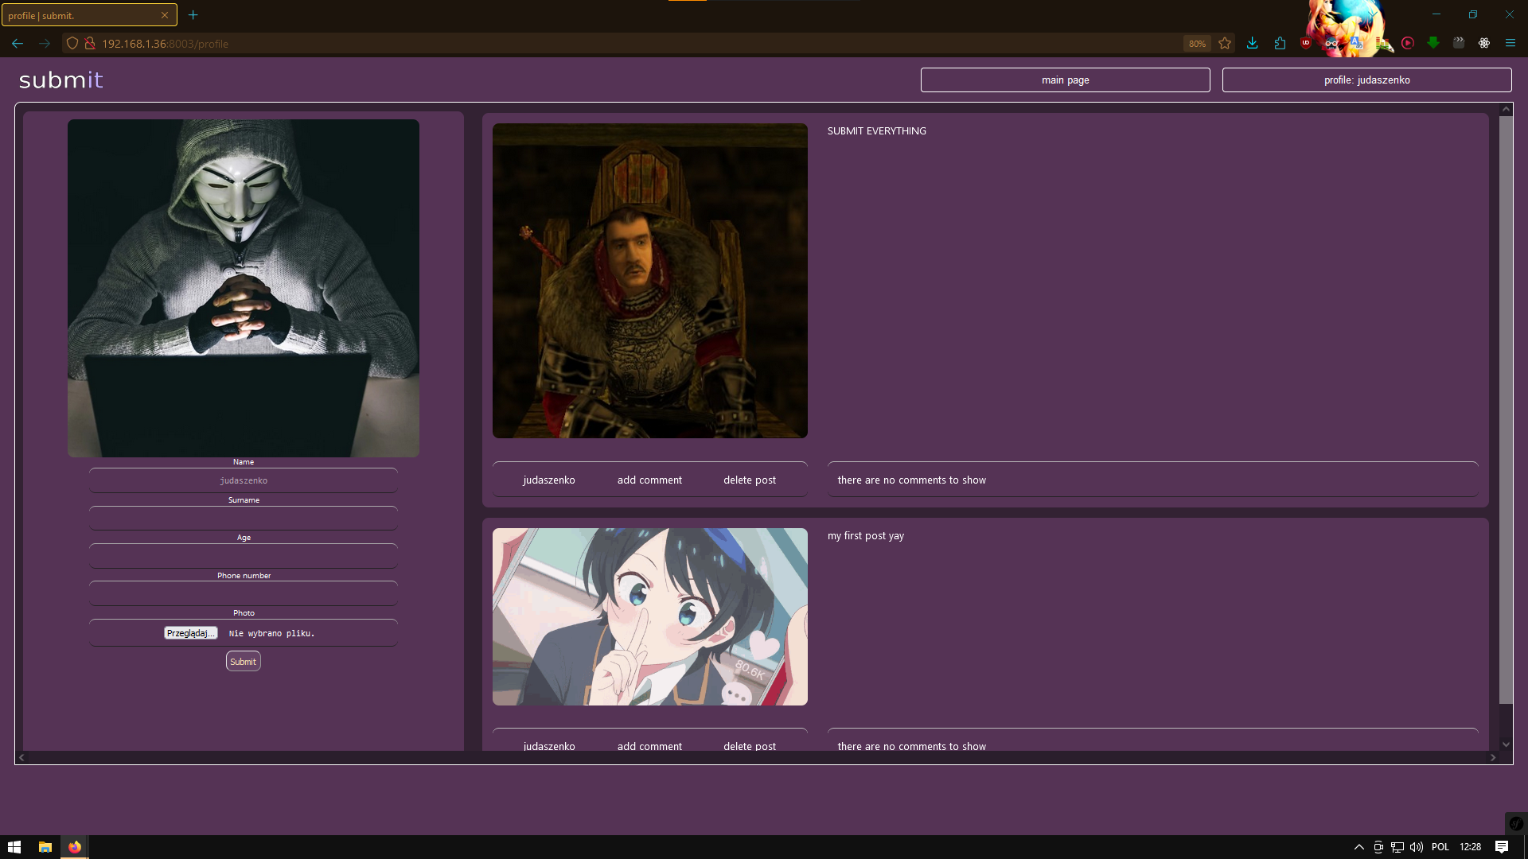This screenshot has width=1528, height=859.
Task: Reset the 80% zoom level indicator
Action: coord(1197,44)
